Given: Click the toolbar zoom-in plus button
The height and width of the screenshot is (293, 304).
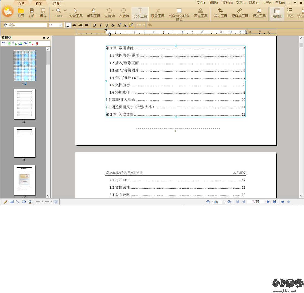Looking at the screenshot, I should coord(65,11).
